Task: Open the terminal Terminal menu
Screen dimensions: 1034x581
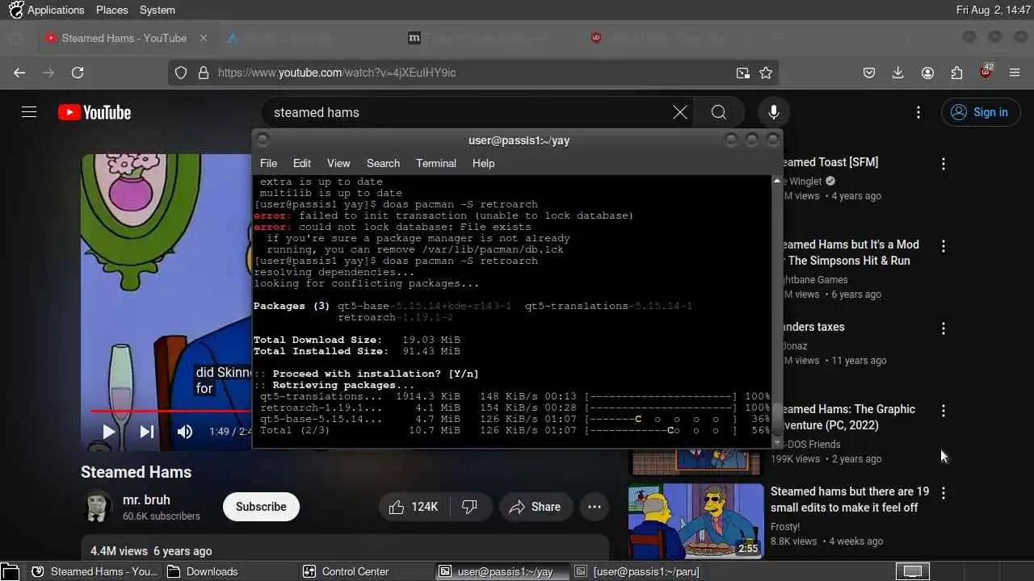Action: (x=436, y=163)
